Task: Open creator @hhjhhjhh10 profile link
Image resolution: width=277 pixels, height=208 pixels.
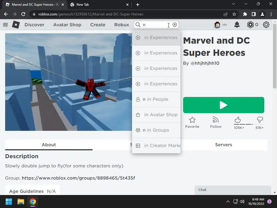Action: click(205, 63)
